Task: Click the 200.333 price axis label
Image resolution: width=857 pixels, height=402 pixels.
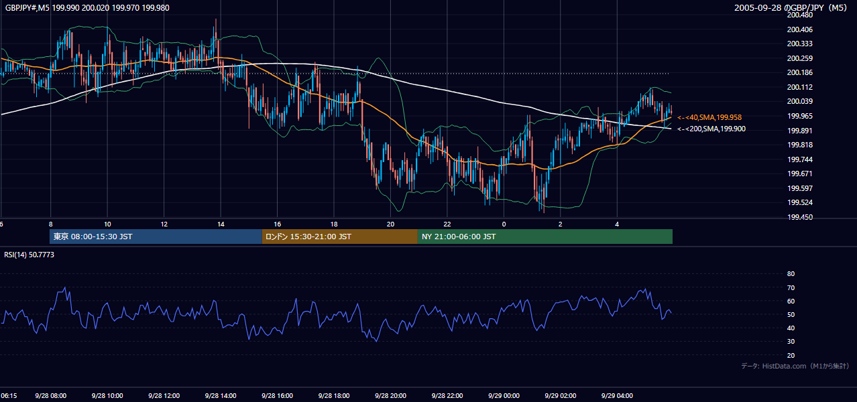Action: (x=799, y=44)
